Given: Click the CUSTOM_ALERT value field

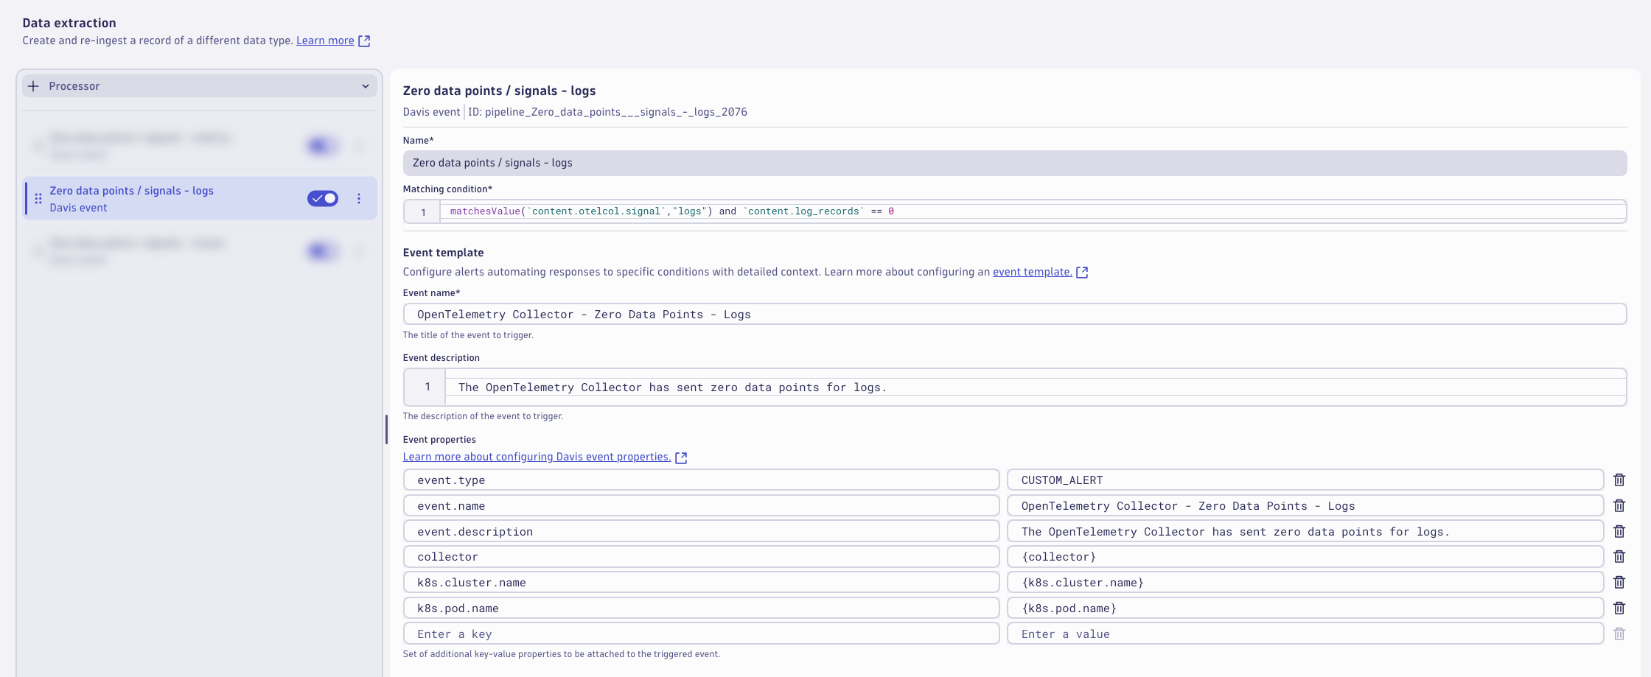Looking at the screenshot, I should tap(1305, 480).
